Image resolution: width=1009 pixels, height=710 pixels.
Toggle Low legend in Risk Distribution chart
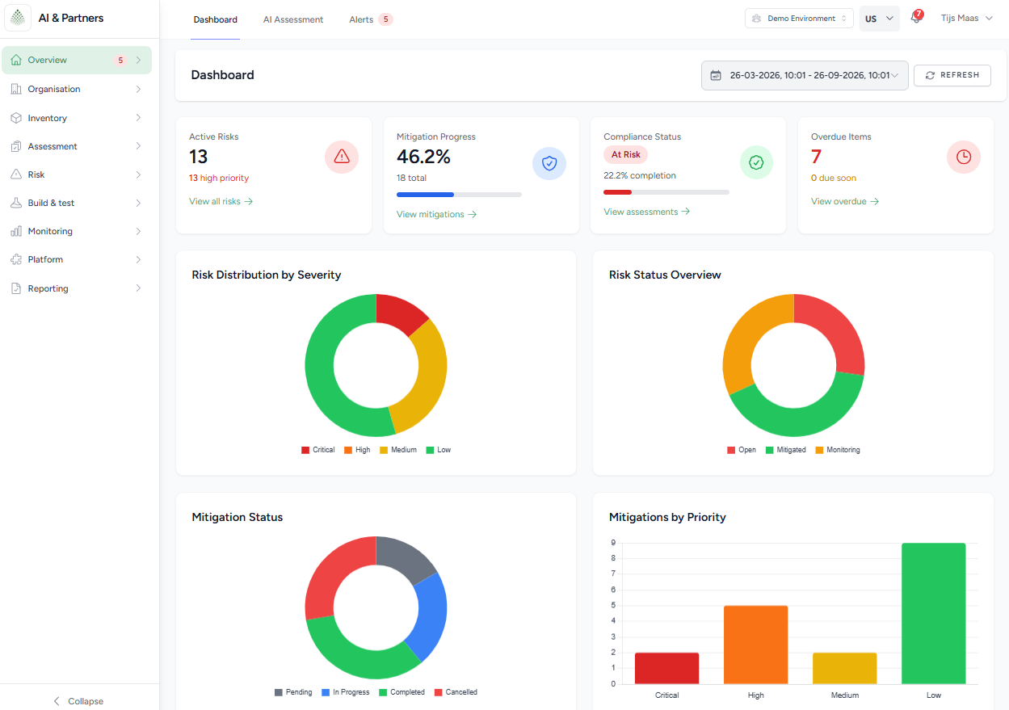(439, 450)
